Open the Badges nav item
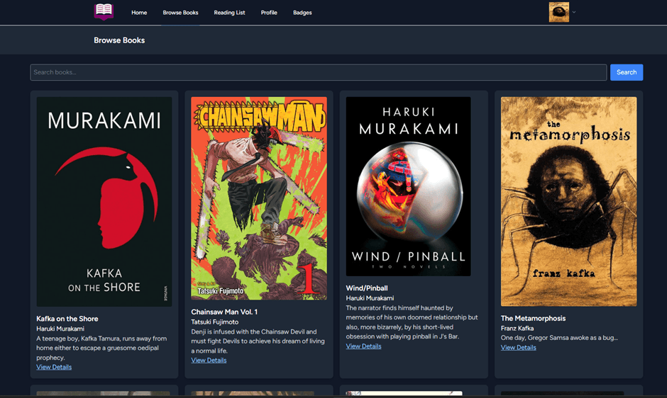The image size is (667, 398). pos(302,13)
